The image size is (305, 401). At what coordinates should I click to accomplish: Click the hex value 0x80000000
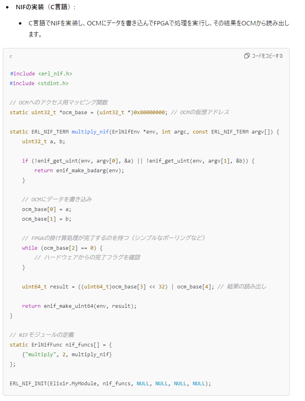pos(149,112)
